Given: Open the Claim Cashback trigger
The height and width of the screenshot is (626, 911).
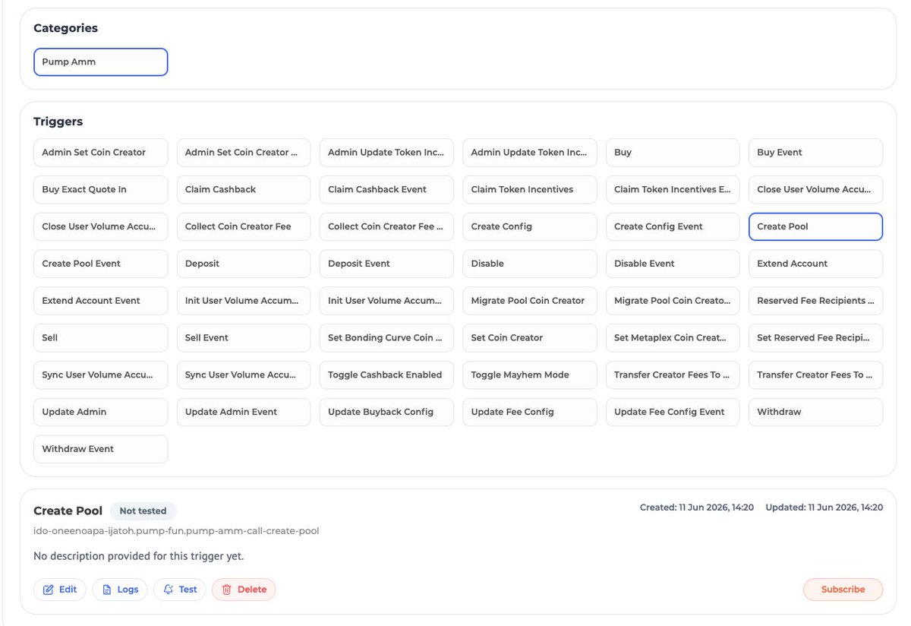Looking at the screenshot, I should (x=244, y=190).
